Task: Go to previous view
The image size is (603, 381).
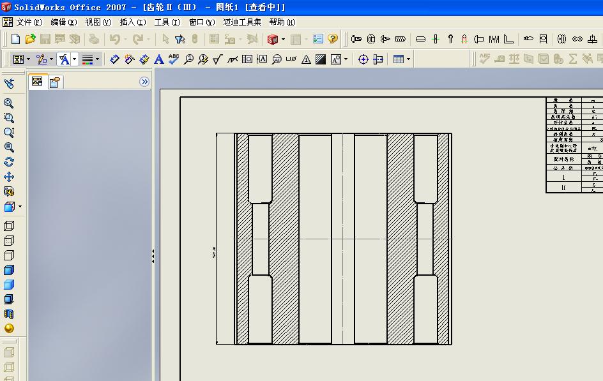Action: click(9, 84)
